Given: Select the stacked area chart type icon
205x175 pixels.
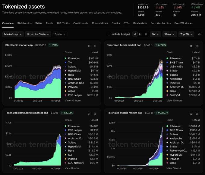Looking at the screenshot, I should 135,34.
